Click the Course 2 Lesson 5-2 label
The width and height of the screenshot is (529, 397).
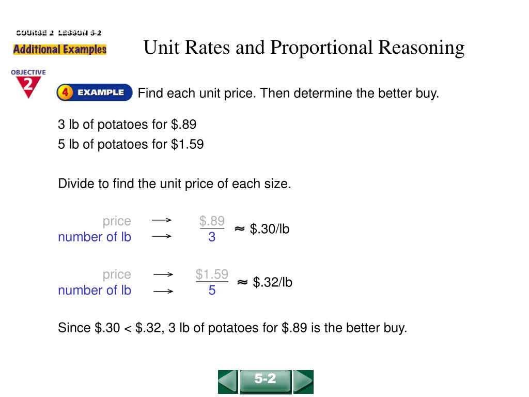(x=59, y=33)
